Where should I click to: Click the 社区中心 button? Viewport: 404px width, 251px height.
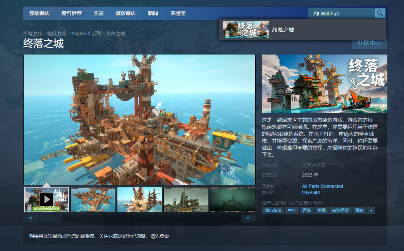(x=368, y=43)
